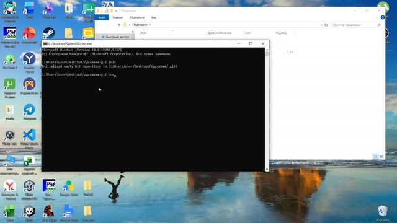Open the top PM desktop shortcut
The image size is (397, 223).
pos(10,33)
